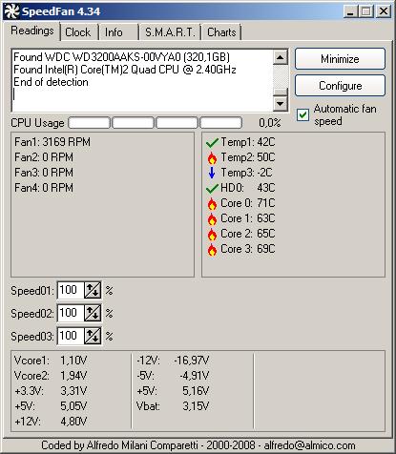Switch to the Readings tab
The image size is (396, 454).
coord(32,31)
